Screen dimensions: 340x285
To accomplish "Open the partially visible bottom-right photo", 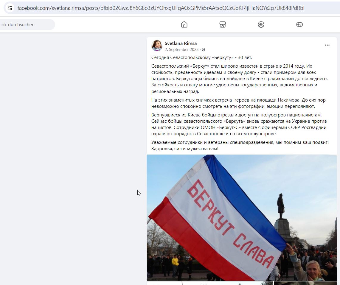I will tap(305, 284).
